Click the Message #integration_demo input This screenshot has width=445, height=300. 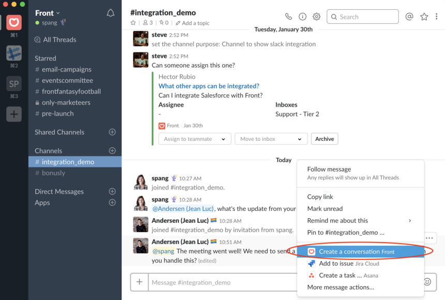[222, 282]
